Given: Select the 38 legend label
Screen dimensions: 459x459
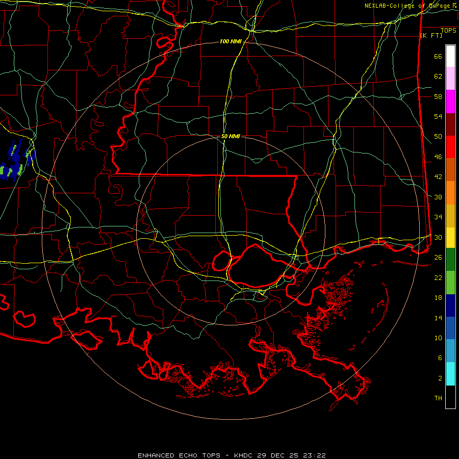Looking at the screenshot, I should (438, 197).
